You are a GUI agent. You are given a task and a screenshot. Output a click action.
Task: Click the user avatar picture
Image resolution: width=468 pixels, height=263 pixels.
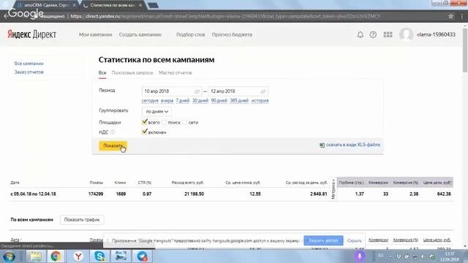[x=407, y=34]
